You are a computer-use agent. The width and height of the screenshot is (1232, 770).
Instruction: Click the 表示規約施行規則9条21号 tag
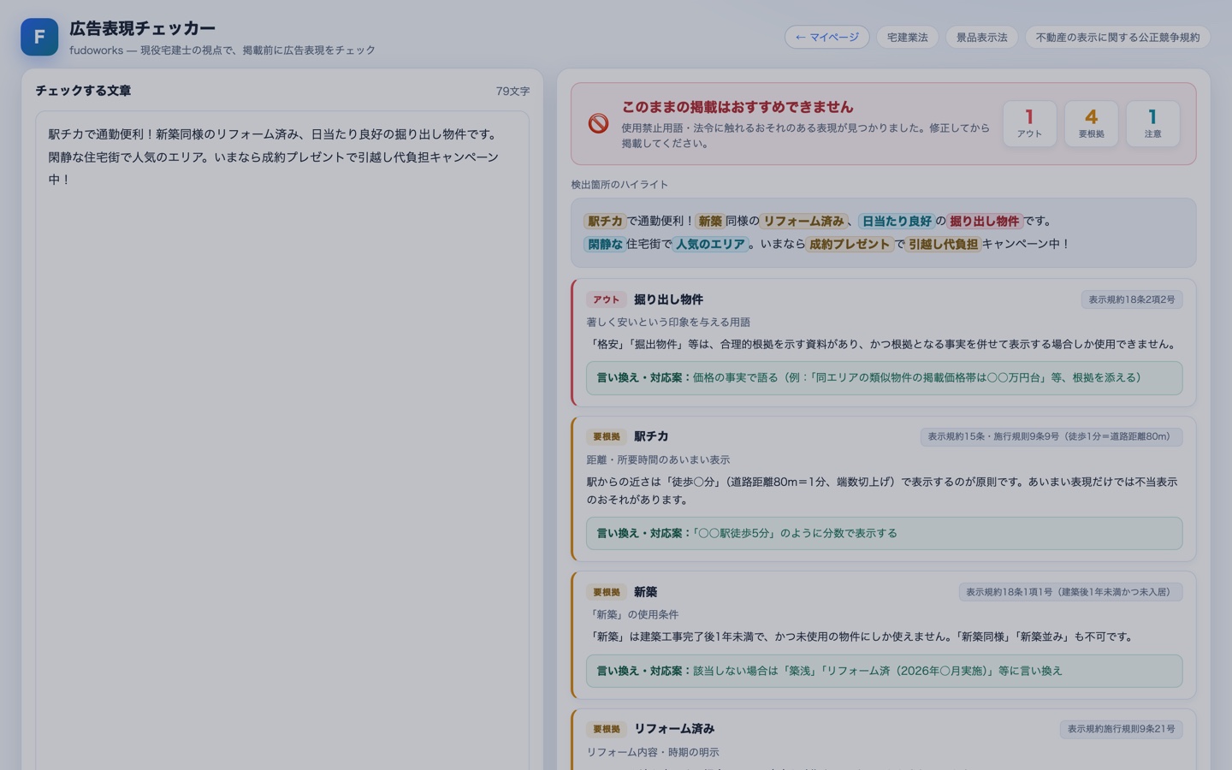coord(1121,729)
